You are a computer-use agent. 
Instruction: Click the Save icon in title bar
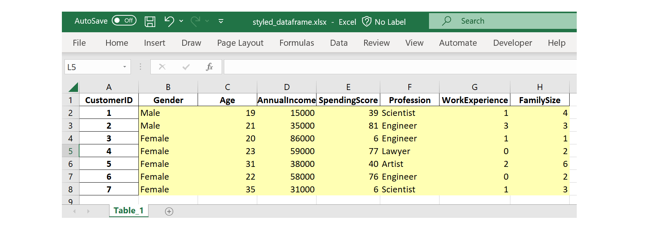click(x=150, y=21)
